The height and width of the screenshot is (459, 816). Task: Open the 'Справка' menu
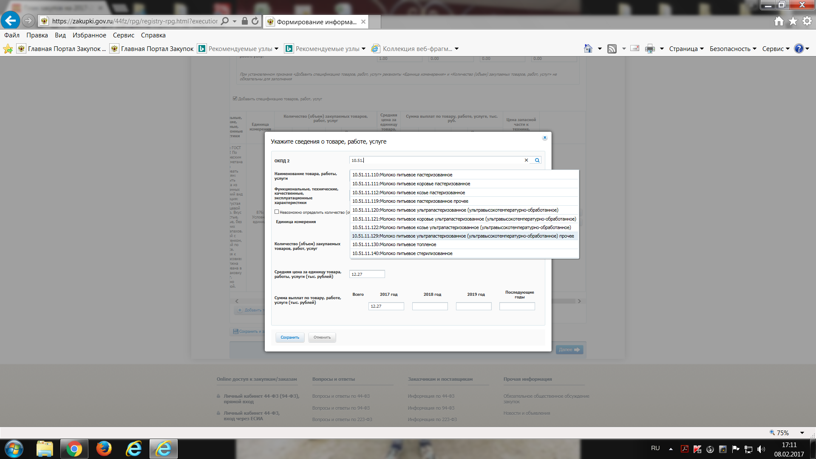point(153,35)
